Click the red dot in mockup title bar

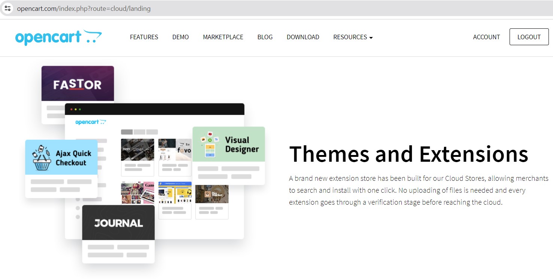(x=72, y=109)
